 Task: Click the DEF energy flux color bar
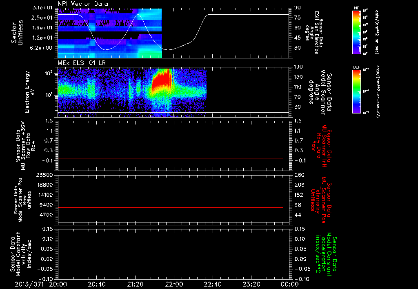point(356,91)
